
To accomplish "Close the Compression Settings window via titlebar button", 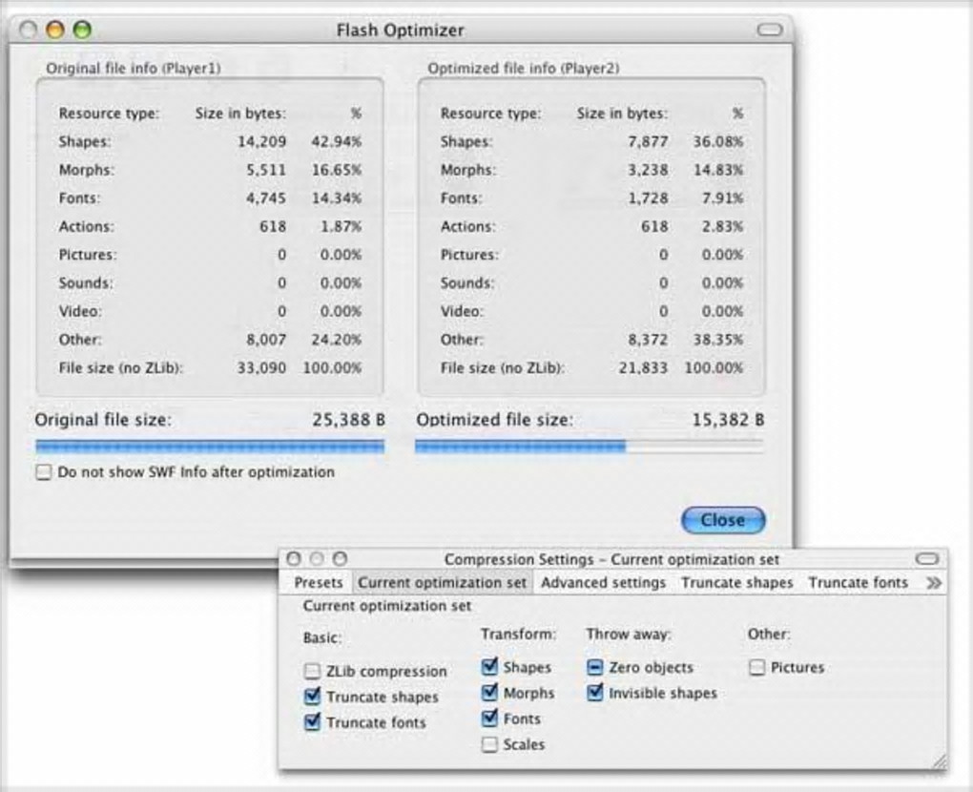I will tap(294, 558).
